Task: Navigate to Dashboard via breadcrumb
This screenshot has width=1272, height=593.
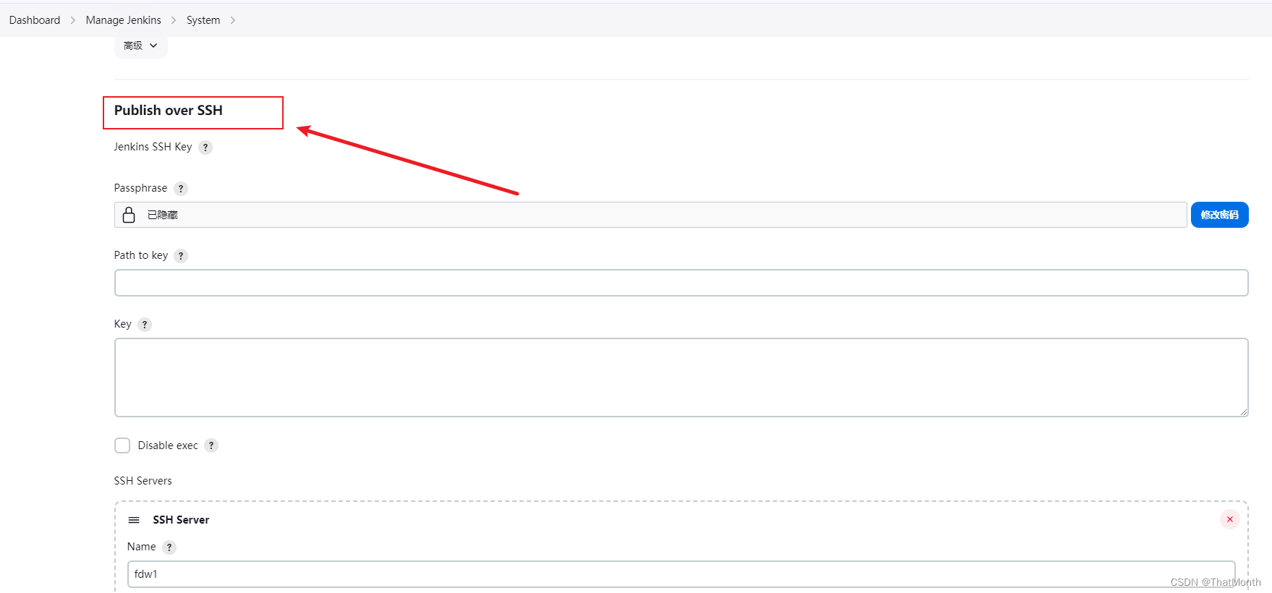Action: tap(34, 20)
